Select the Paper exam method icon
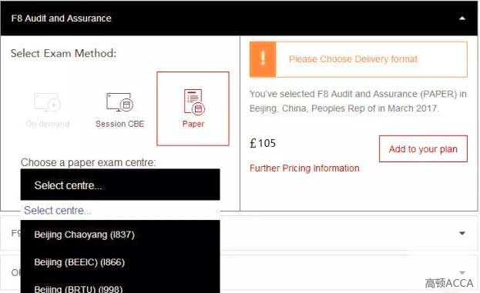480x293 pixels. 194,102
